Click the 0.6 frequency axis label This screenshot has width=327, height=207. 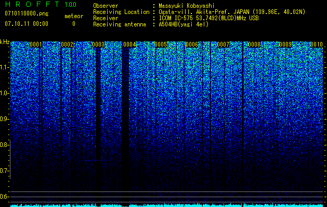click(4, 197)
